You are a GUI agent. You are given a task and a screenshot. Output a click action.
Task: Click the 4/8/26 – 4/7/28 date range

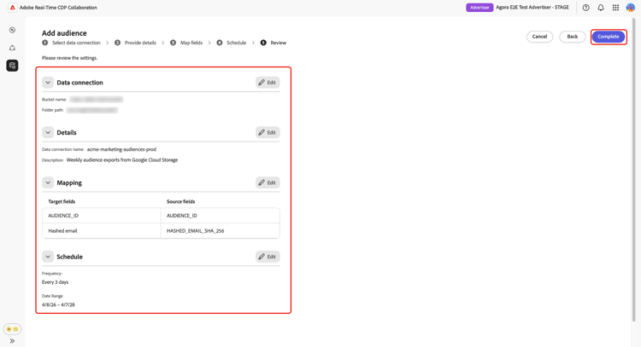(x=58, y=304)
